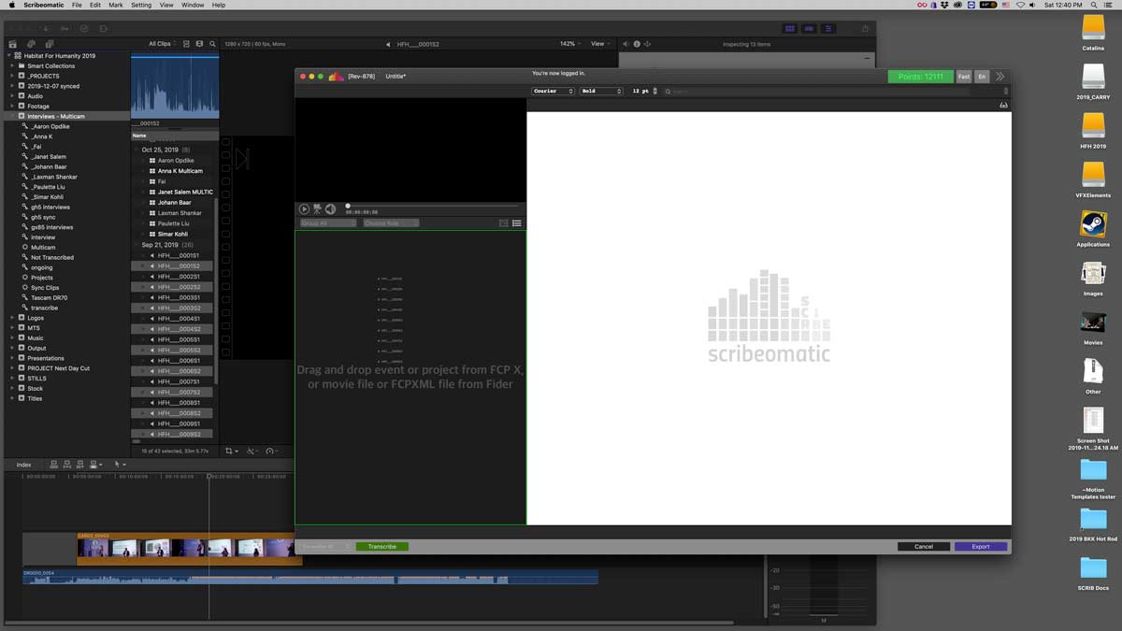Viewport: 1122px width, 631px height.
Task: Mute audio with the speaker icon
Action: 330,209
